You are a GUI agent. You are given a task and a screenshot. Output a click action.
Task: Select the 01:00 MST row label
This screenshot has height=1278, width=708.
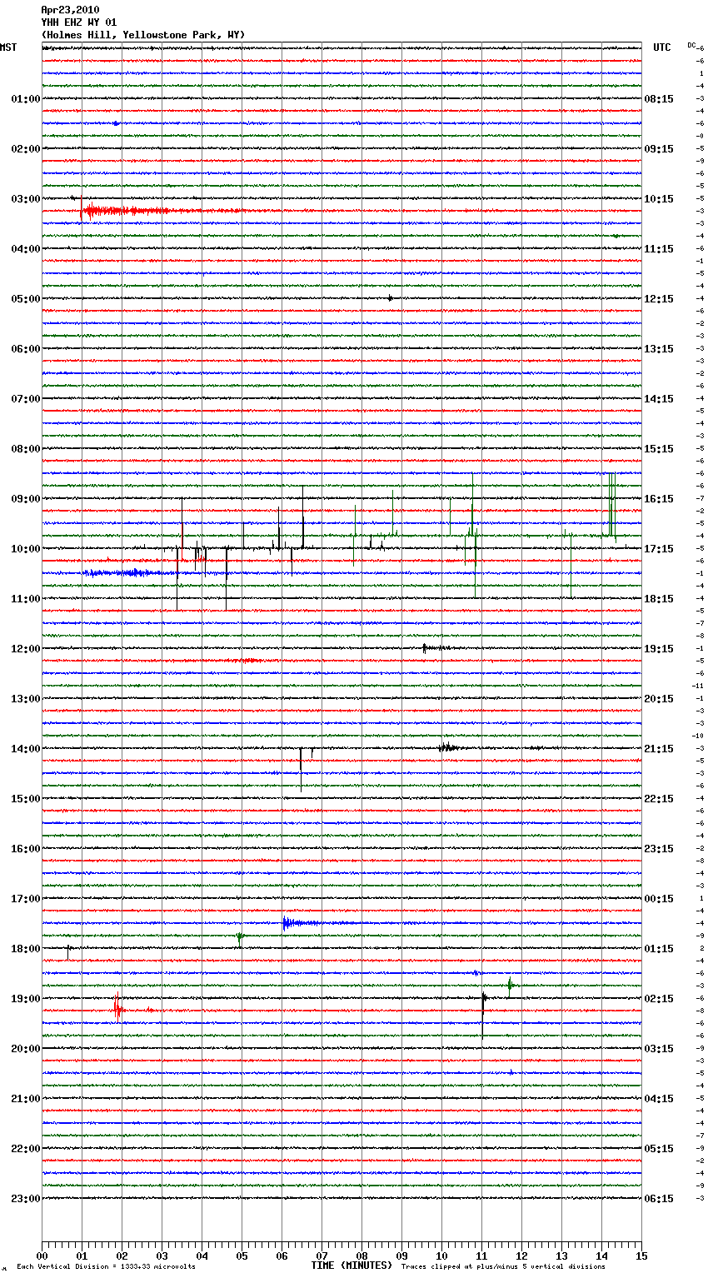25,99
